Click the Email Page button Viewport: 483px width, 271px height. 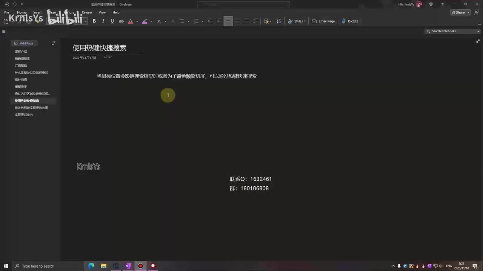coord(323,21)
